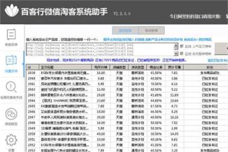Click the 【现货】SHANNIE product title

coord(65,101)
